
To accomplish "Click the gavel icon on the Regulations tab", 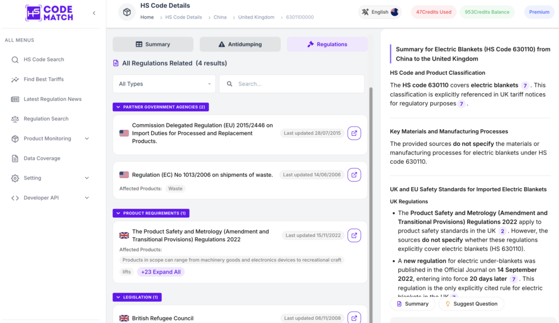I will (311, 44).
